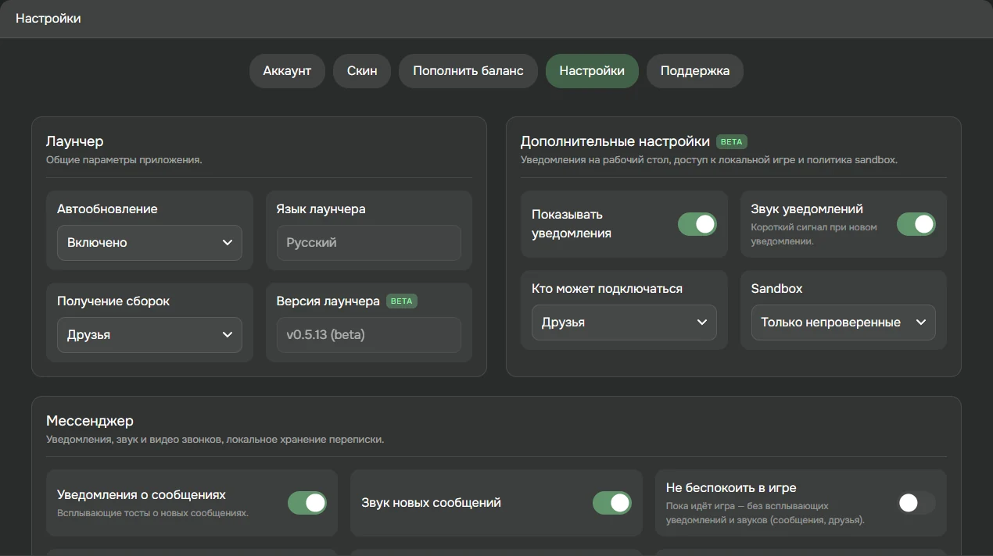Switch to the Скин tab
Screen dimensions: 993x556
pos(362,71)
